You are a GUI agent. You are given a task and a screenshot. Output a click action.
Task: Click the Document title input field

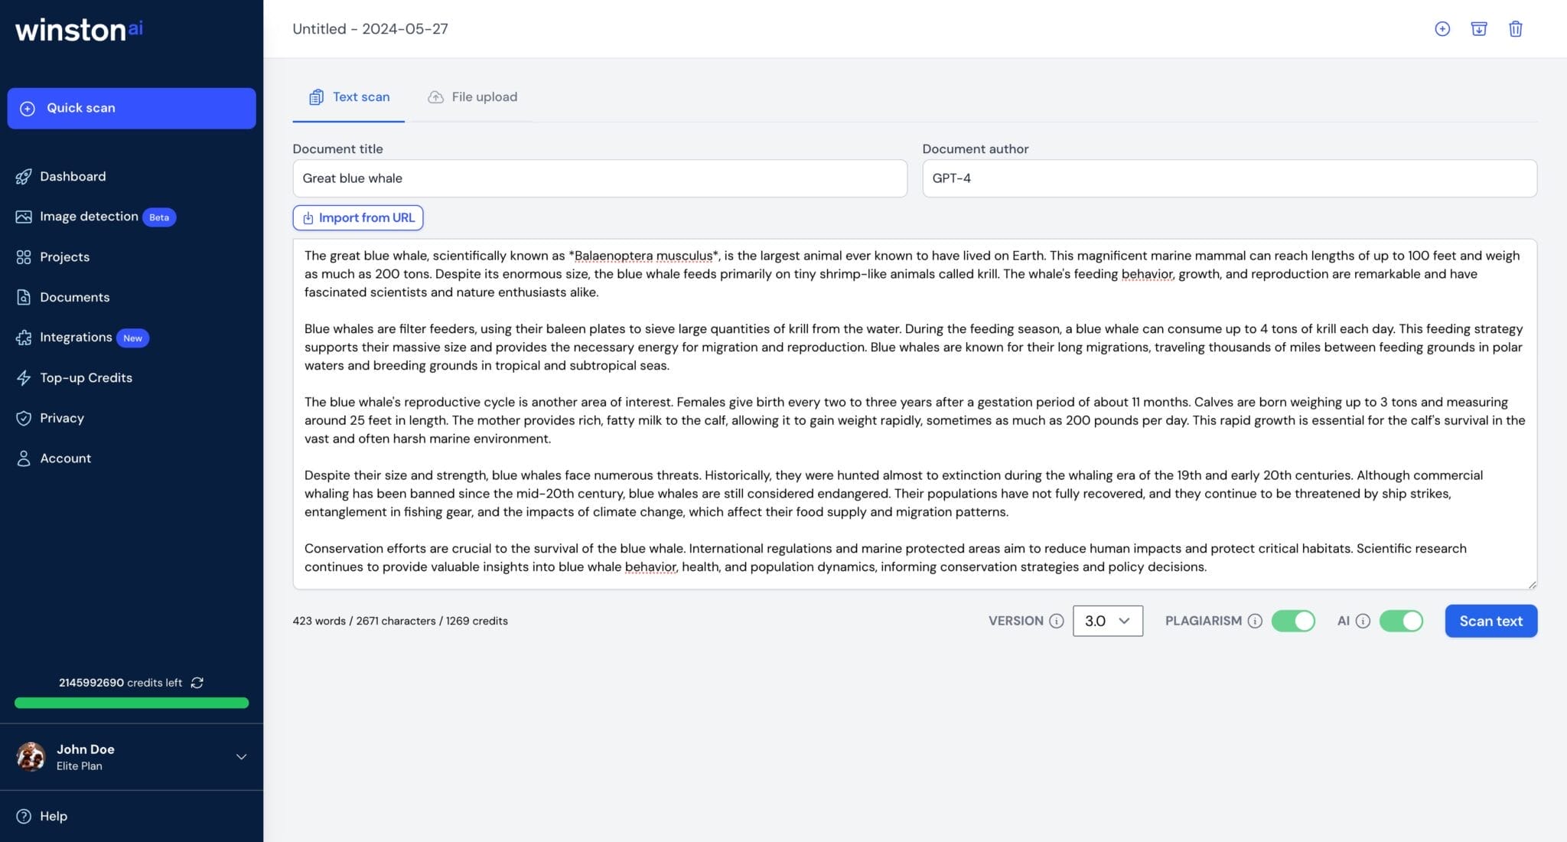point(599,178)
